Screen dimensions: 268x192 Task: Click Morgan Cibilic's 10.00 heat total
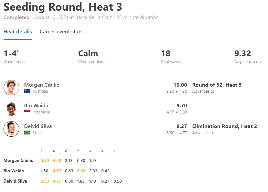[x=180, y=85]
